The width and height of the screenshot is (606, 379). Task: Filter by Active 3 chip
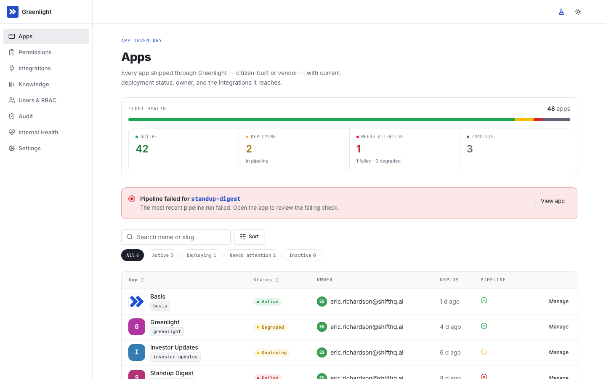tap(162, 255)
